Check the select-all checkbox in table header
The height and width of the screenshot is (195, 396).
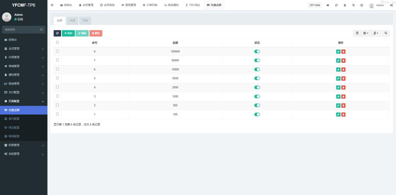coord(58,43)
